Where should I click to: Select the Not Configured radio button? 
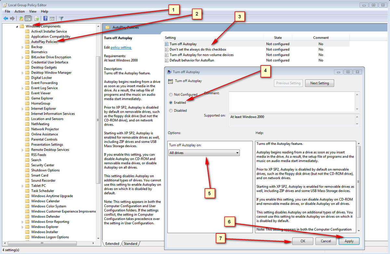point(171,95)
